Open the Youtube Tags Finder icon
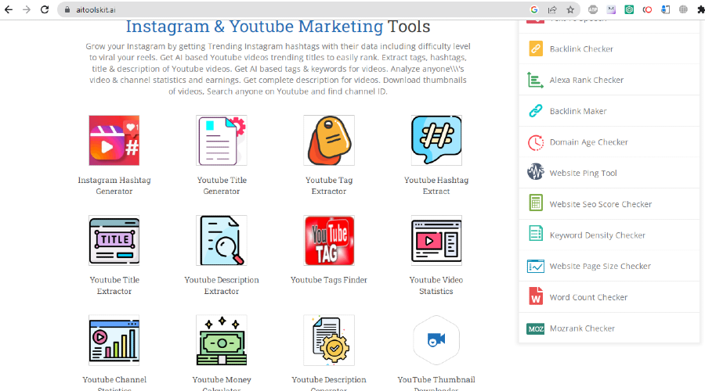Viewport: 705px width, 391px height. 329,240
